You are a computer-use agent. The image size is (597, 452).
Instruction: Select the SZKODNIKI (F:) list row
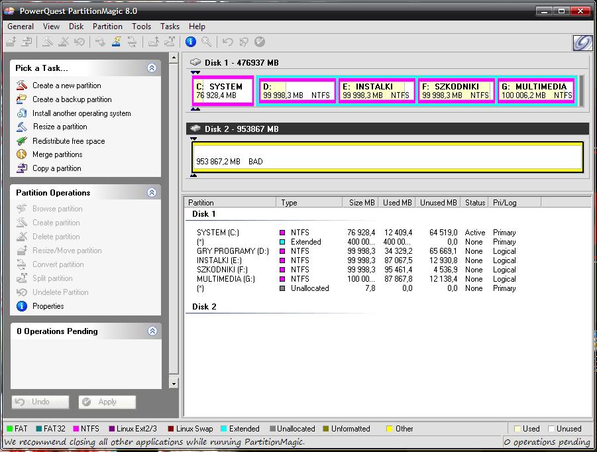point(356,270)
